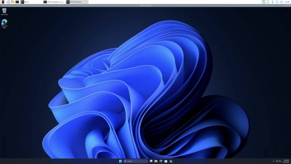The height and width of the screenshot is (164, 291).
Task: Open the Windows Start menu
Action: 120,161
